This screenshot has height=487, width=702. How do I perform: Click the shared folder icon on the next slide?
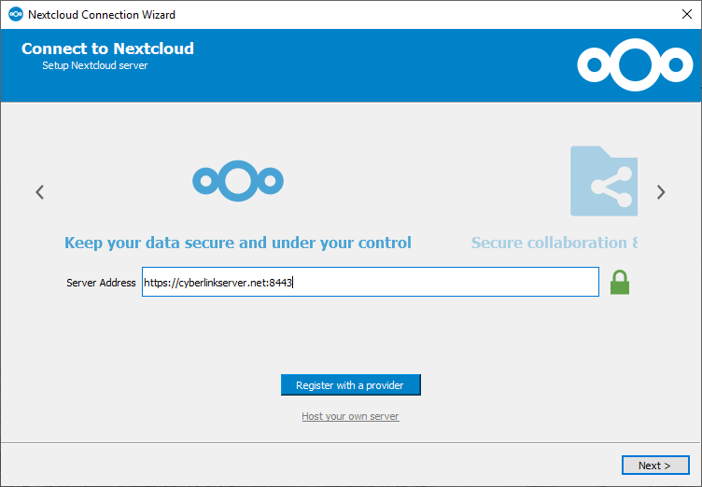click(603, 181)
